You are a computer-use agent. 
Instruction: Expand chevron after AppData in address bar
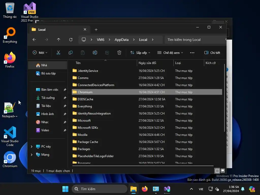[x=134, y=40]
